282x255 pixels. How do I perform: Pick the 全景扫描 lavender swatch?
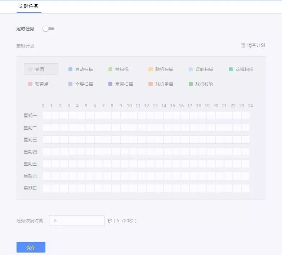(x=71, y=84)
